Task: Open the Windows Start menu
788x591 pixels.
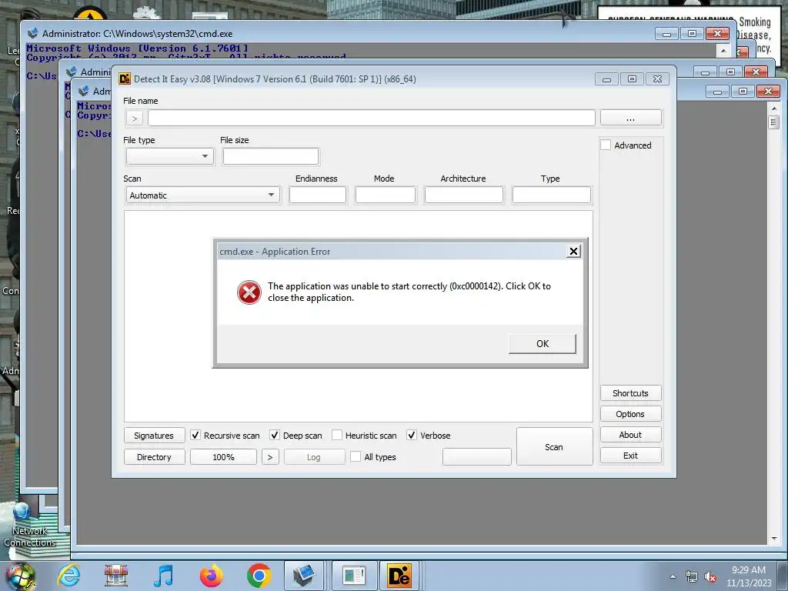Action: tap(21, 576)
